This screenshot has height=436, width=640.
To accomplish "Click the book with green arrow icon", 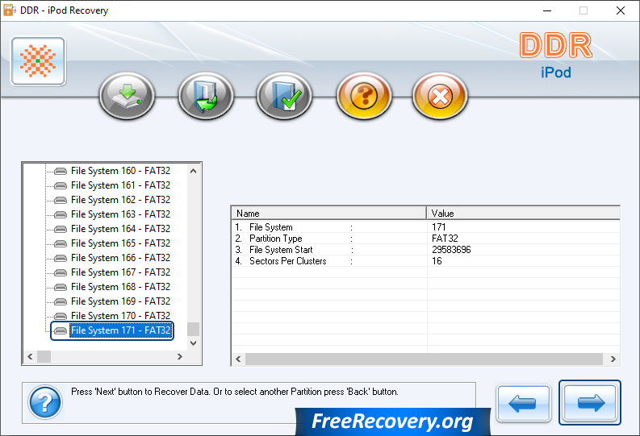I will 206,96.
